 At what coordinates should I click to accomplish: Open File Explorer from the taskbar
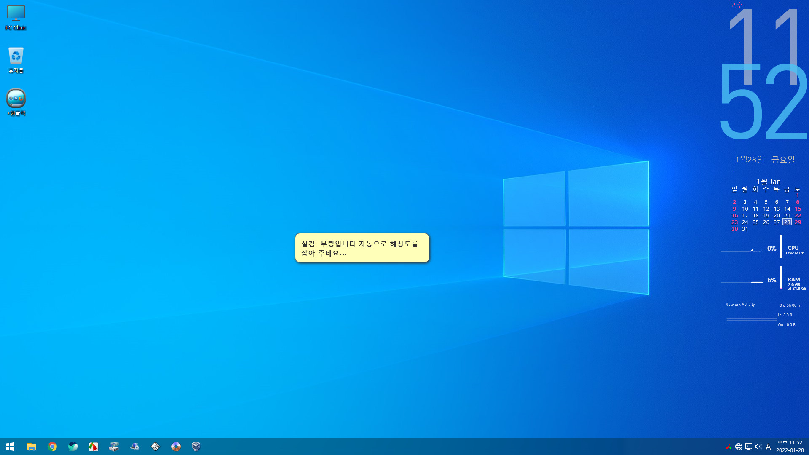click(32, 447)
